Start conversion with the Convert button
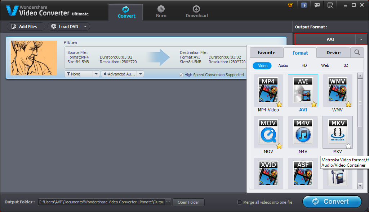Viewport: 369px width, 212px height. point(332,202)
